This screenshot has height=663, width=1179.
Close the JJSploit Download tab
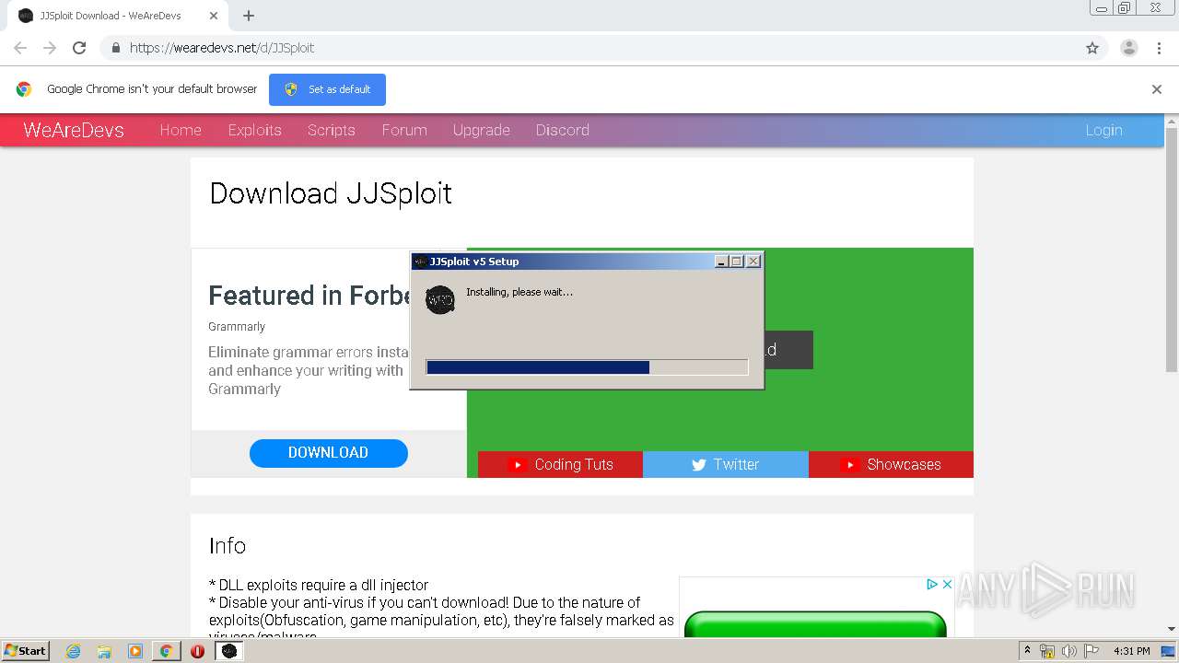[x=214, y=16]
